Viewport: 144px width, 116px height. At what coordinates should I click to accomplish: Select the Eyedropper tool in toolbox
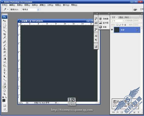(x=4, y=87)
